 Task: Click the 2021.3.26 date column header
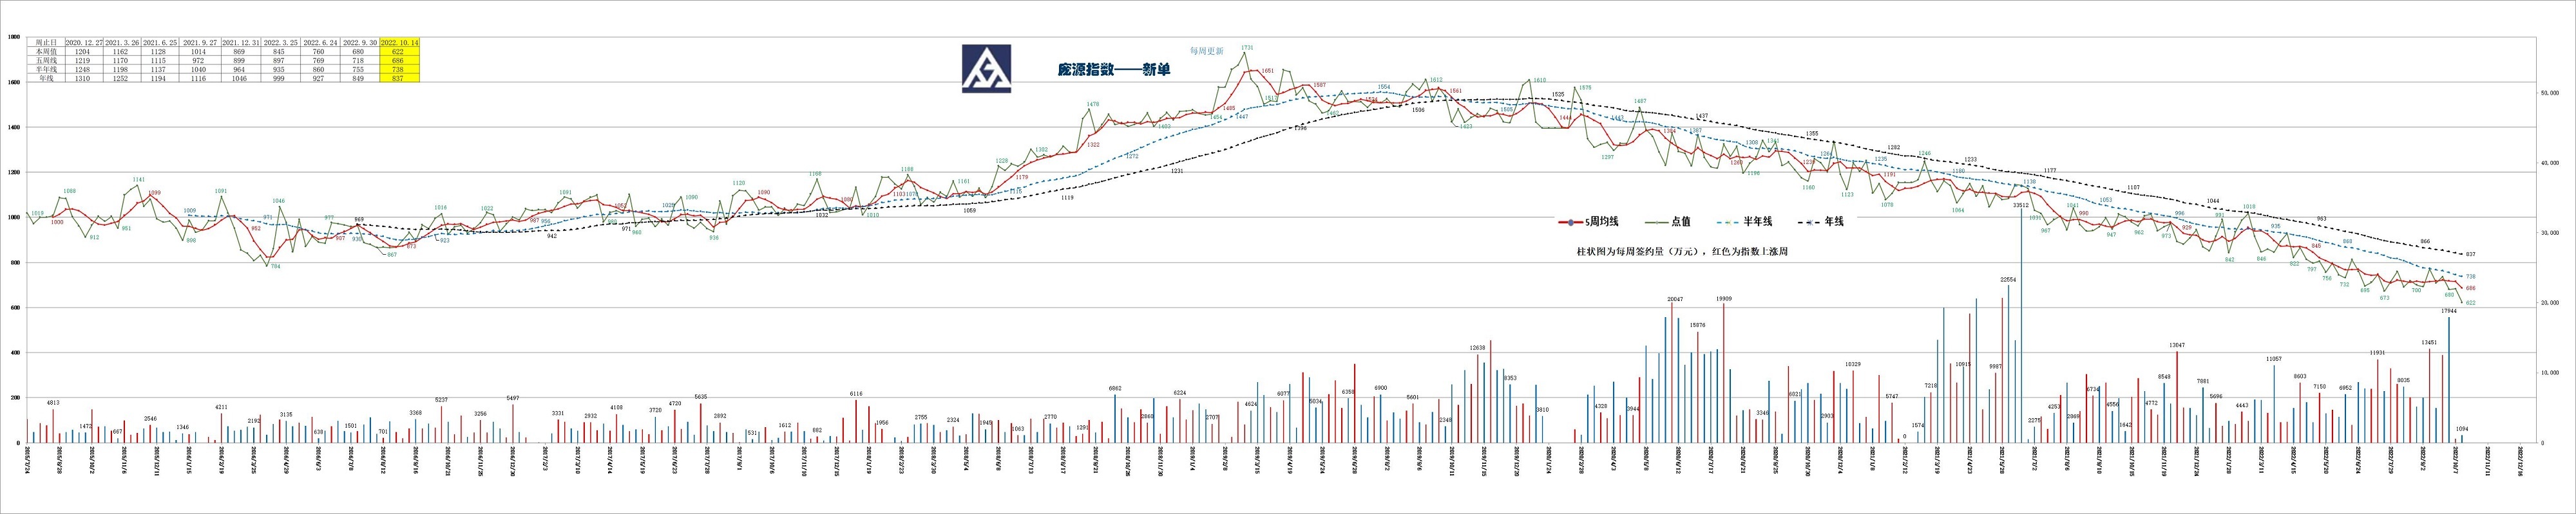tap(122, 42)
